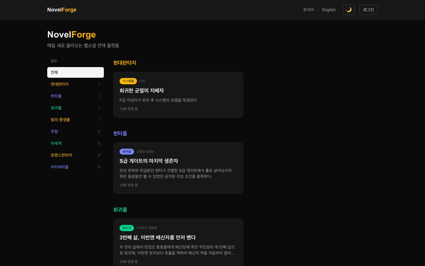Click description F급 각성자가 회귀 후 시스템의 균열을 독점한다
The image size is (425, 266).
tap(158, 100)
